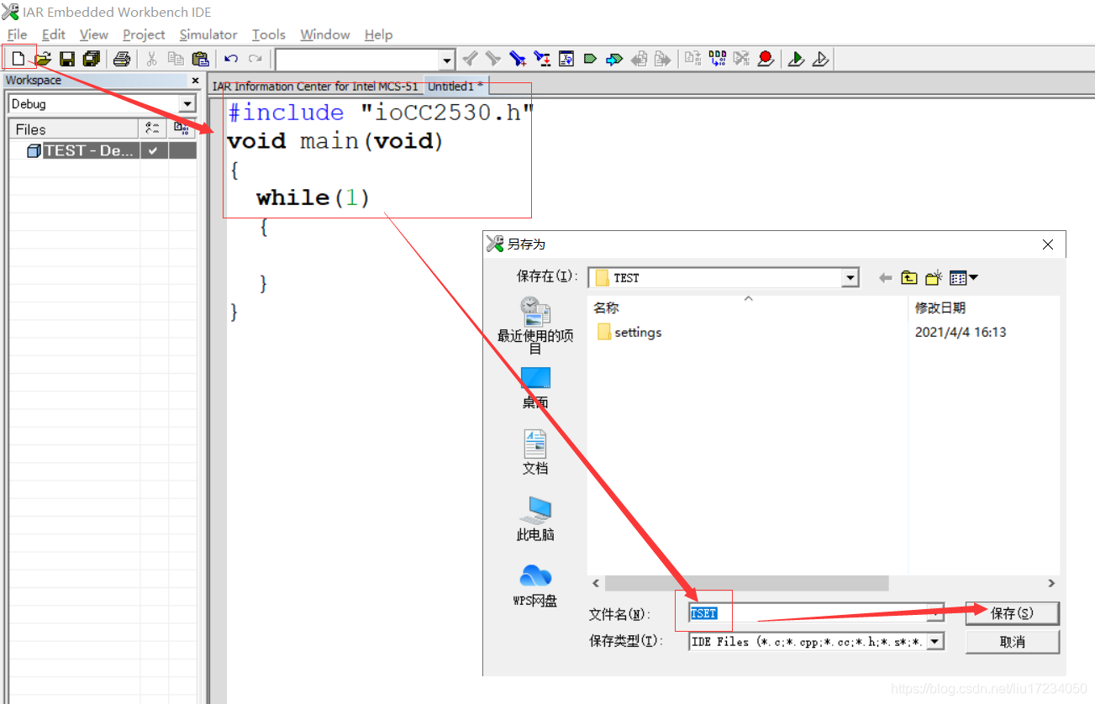
Task: Click the back arrow in save dialog
Action: [x=885, y=278]
